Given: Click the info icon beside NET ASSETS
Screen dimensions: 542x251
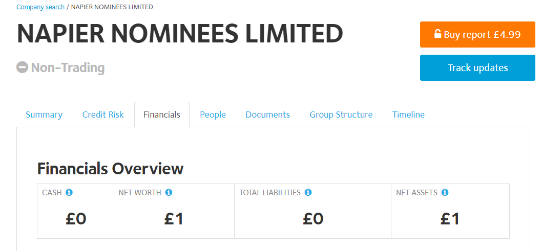Looking at the screenshot, I should coord(445,192).
